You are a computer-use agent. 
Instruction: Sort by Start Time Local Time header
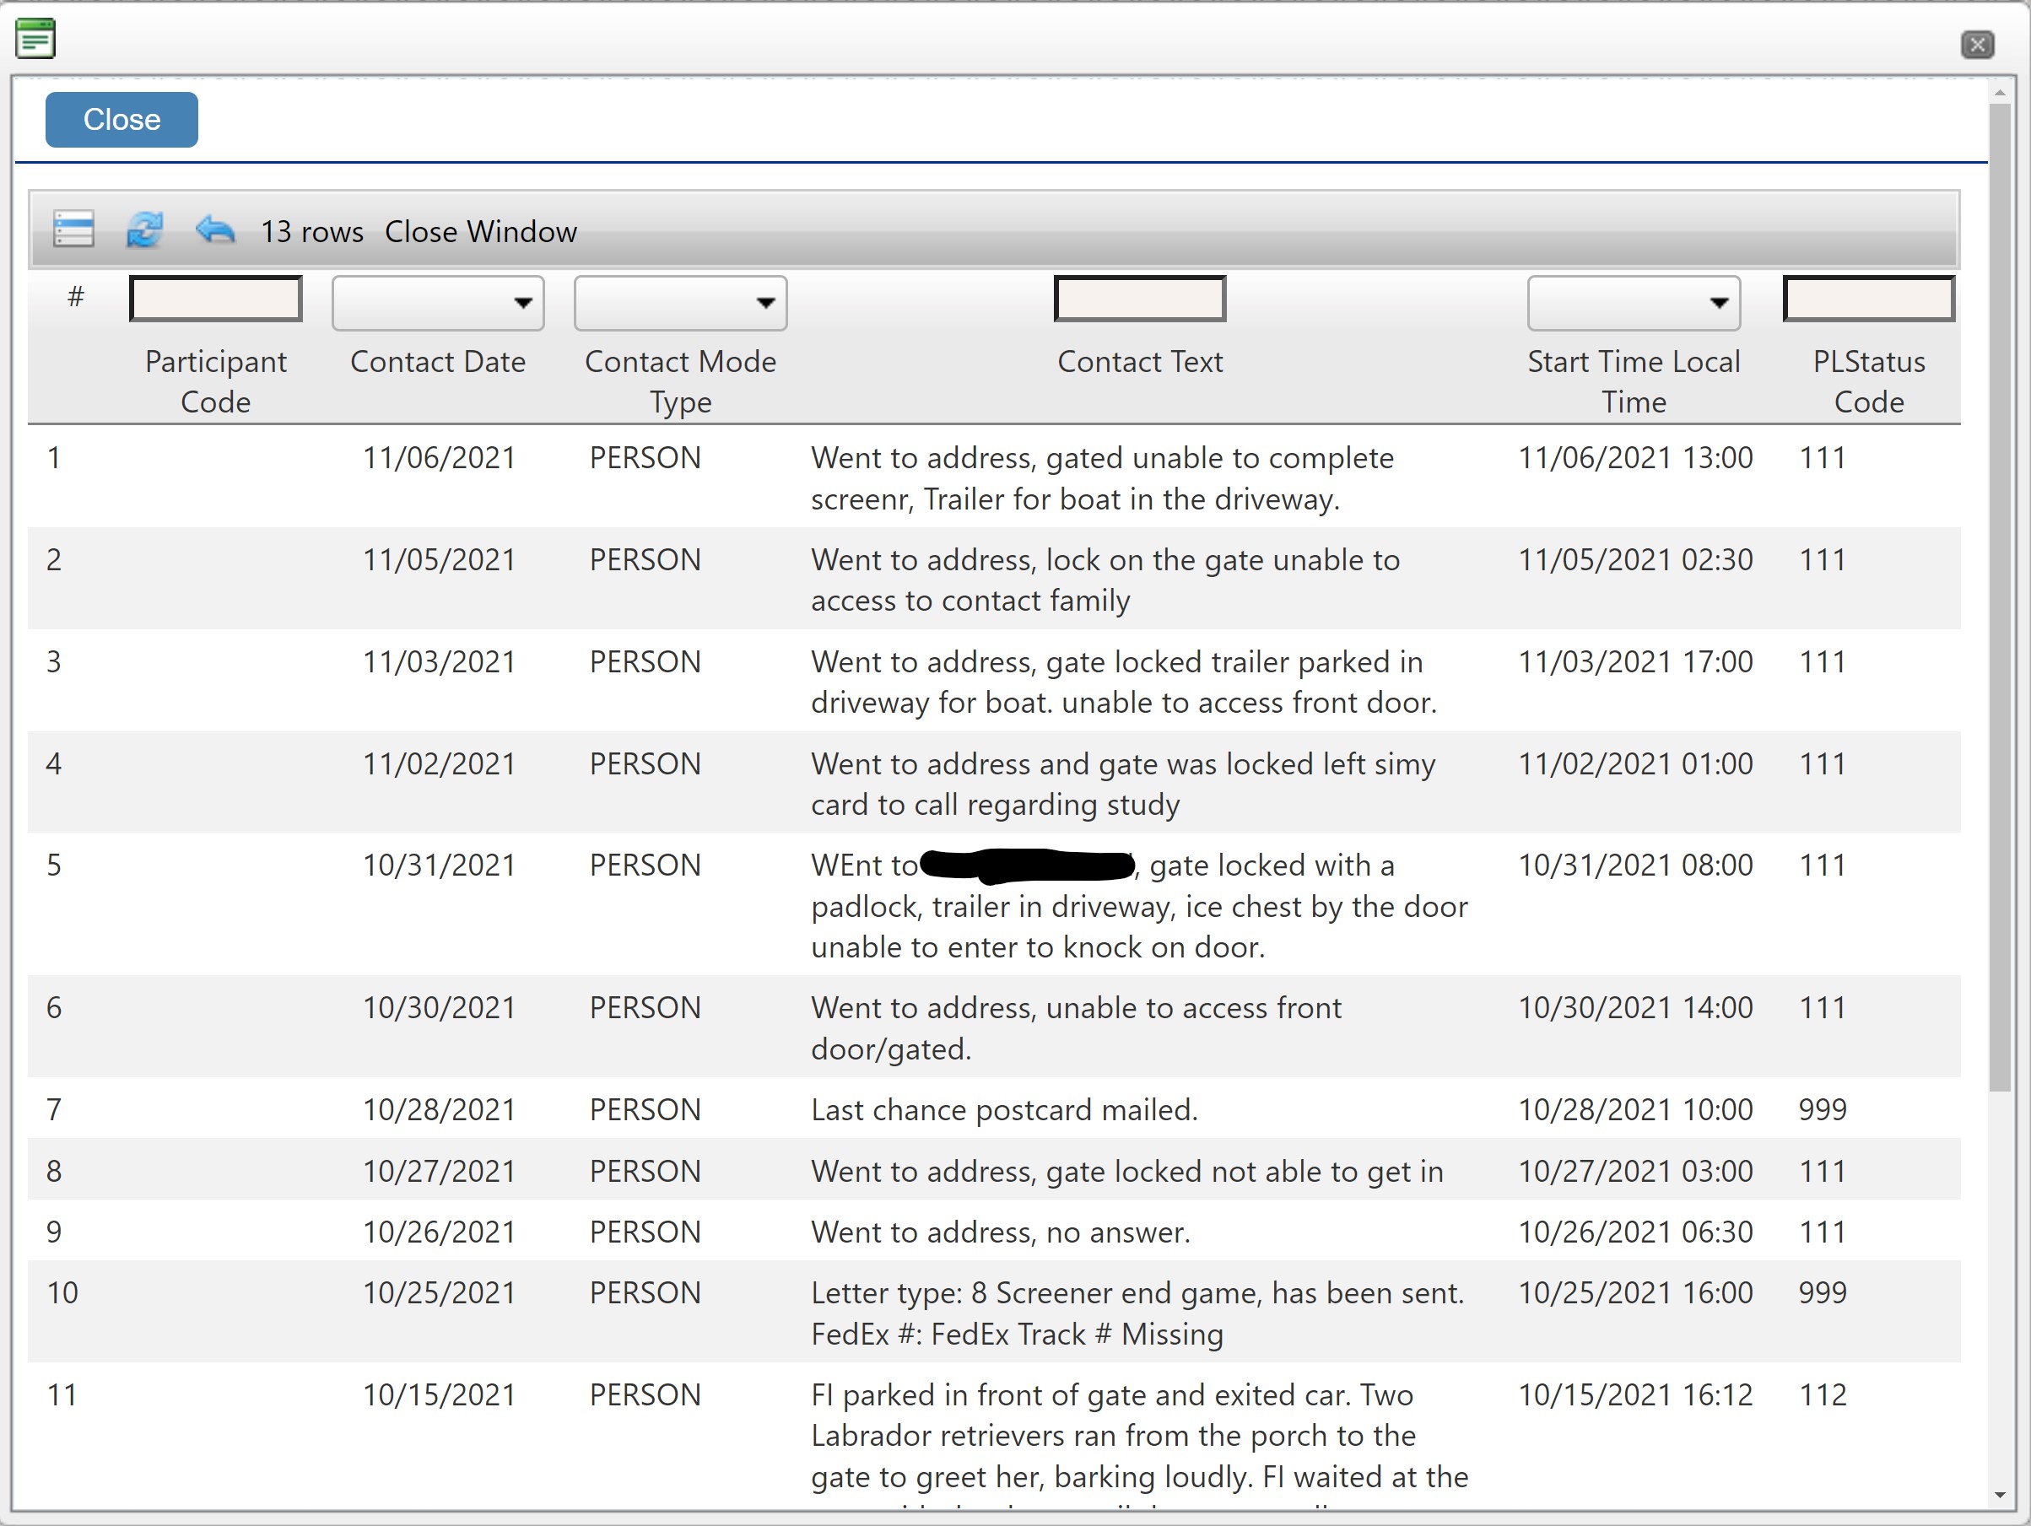click(x=1634, y=382)
